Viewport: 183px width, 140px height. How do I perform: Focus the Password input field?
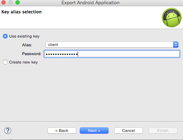point(112,54)
